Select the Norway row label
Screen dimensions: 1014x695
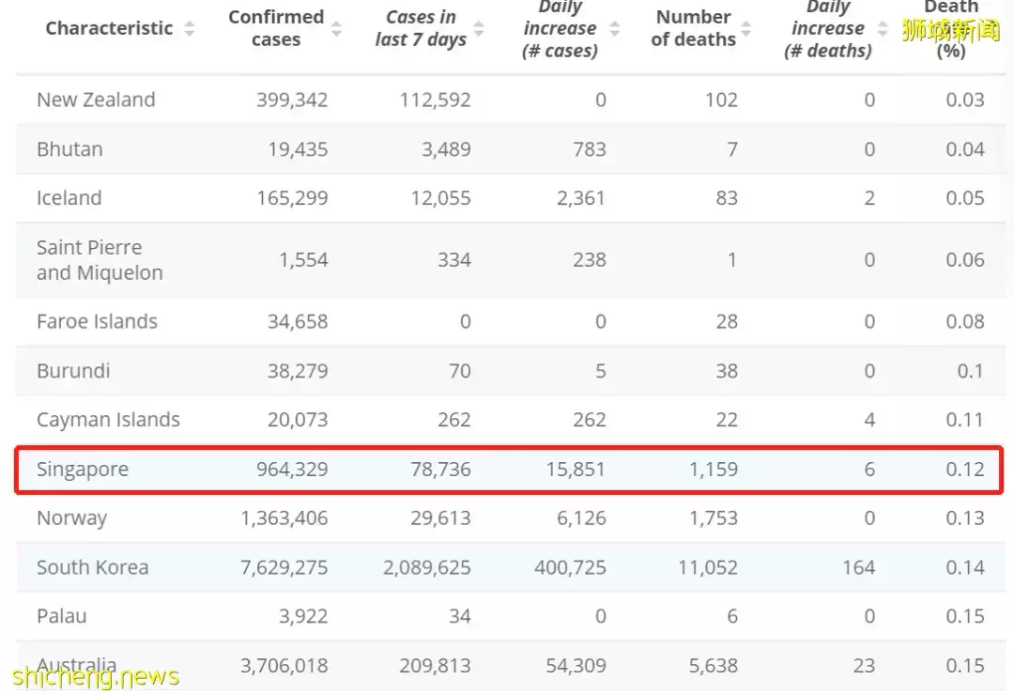click(71, 517)
